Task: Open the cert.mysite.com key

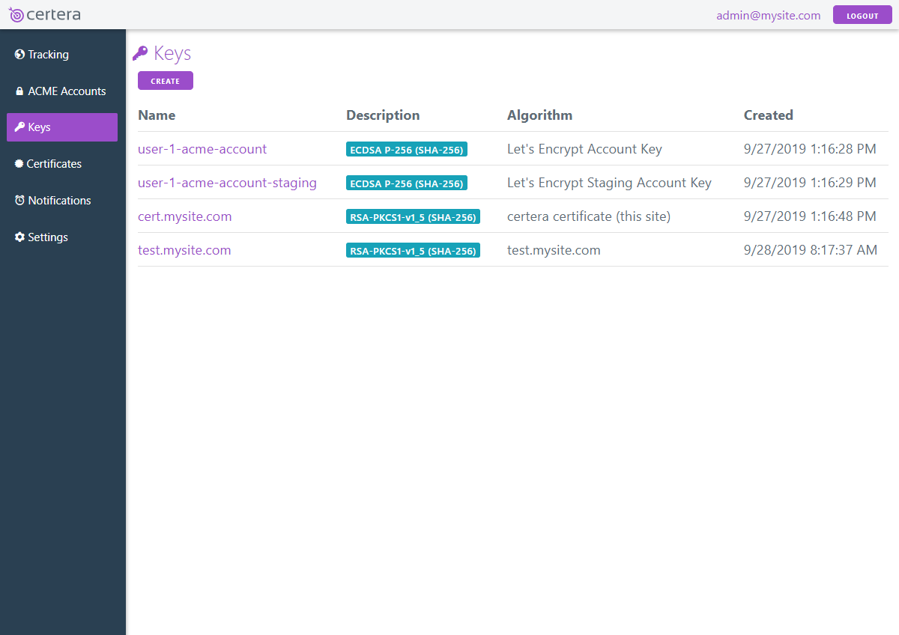Action: pyautogui.click(x=185, y=216)
